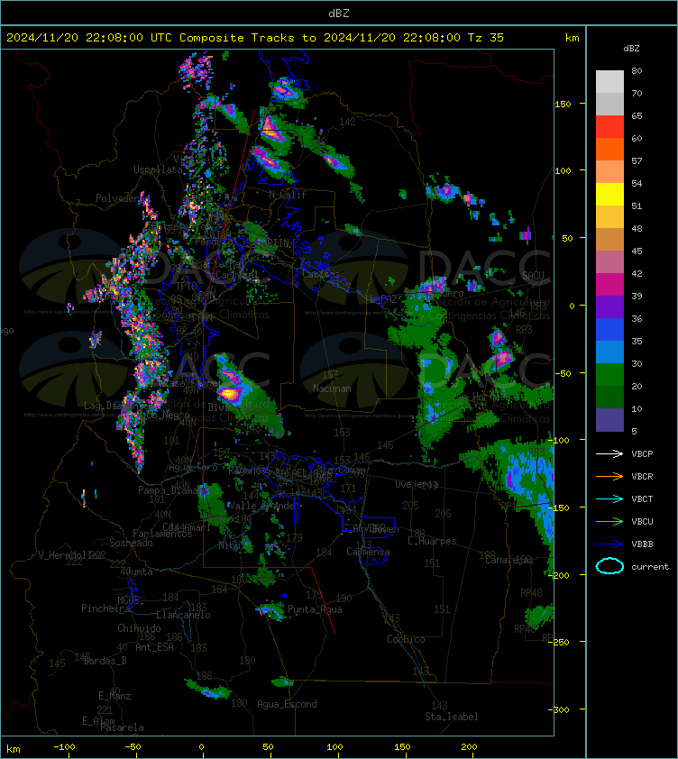The image size is (678, 759).
Task: Pick the red swatch in the dBZ scale
Action: coord(609,126)
